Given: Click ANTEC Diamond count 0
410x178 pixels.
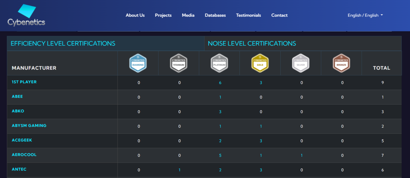Looking at the screenshot, I should click(x=139, y=170).
